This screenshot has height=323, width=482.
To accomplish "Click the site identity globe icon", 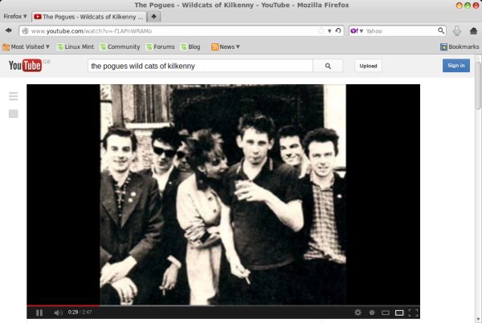I will tap(25, 30).
